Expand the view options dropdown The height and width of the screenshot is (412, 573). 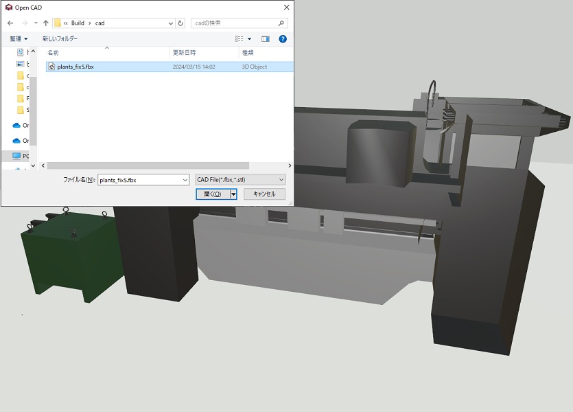click(x=249, y=39)
